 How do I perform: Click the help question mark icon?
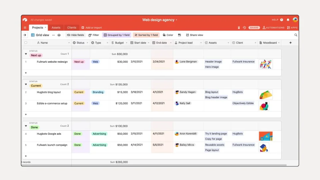[282, 20]
